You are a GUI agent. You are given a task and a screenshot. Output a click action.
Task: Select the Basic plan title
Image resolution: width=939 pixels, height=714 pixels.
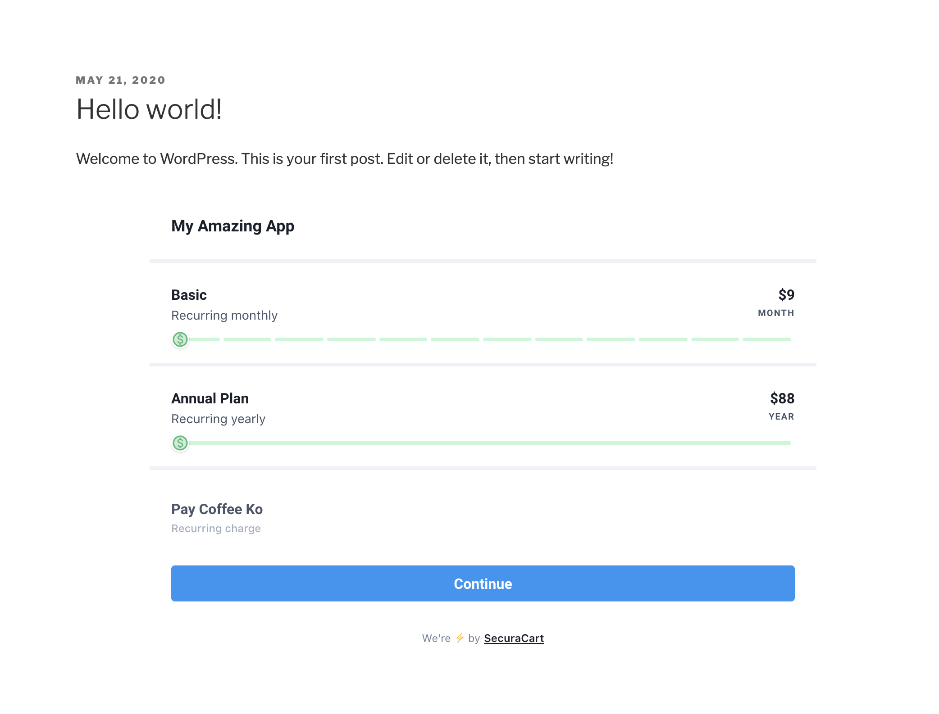[189, 295]
